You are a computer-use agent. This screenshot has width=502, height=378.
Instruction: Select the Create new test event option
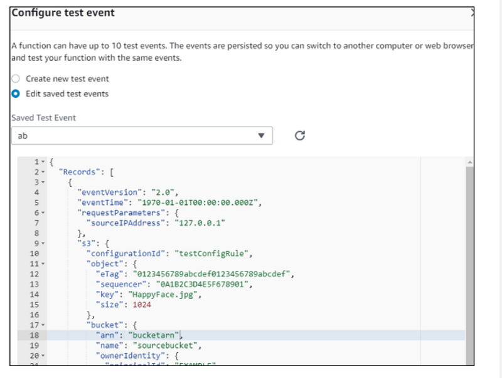[16, 79]
